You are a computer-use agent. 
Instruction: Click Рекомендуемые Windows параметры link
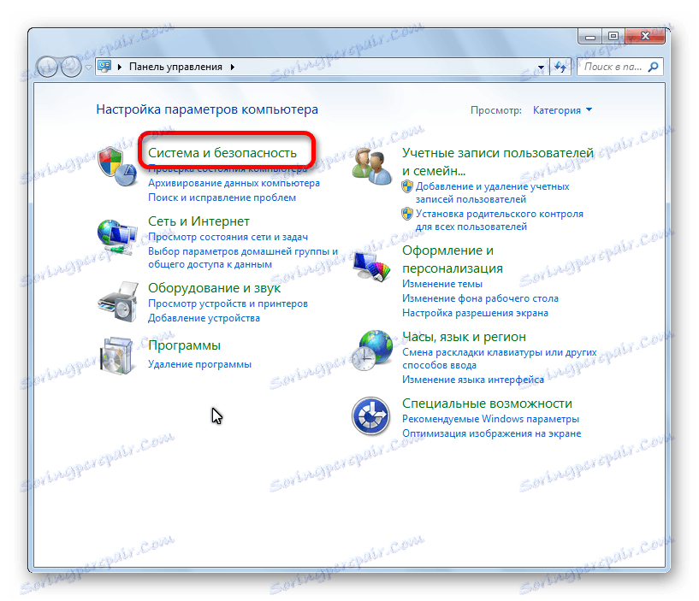pyautogui.click(x=490, y=419)
